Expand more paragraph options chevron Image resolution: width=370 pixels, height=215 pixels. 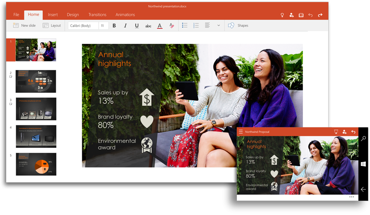pos(219,25)
